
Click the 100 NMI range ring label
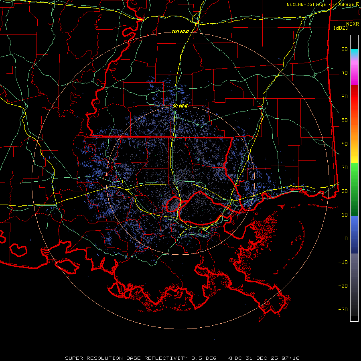click(180, 32)
